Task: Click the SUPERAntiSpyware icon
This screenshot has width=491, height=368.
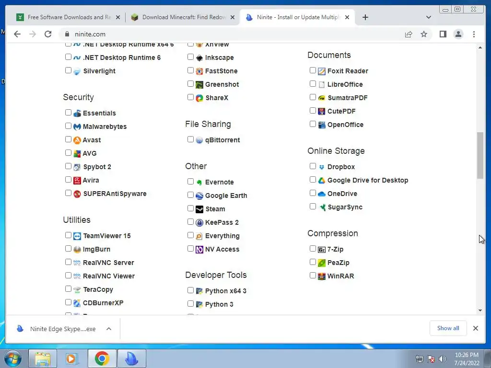Action: pyautogui.click(x=77, y=194)
